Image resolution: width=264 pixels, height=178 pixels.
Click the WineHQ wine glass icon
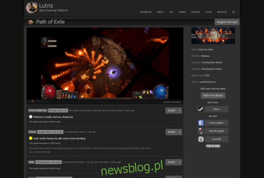[x=201, y=131]
